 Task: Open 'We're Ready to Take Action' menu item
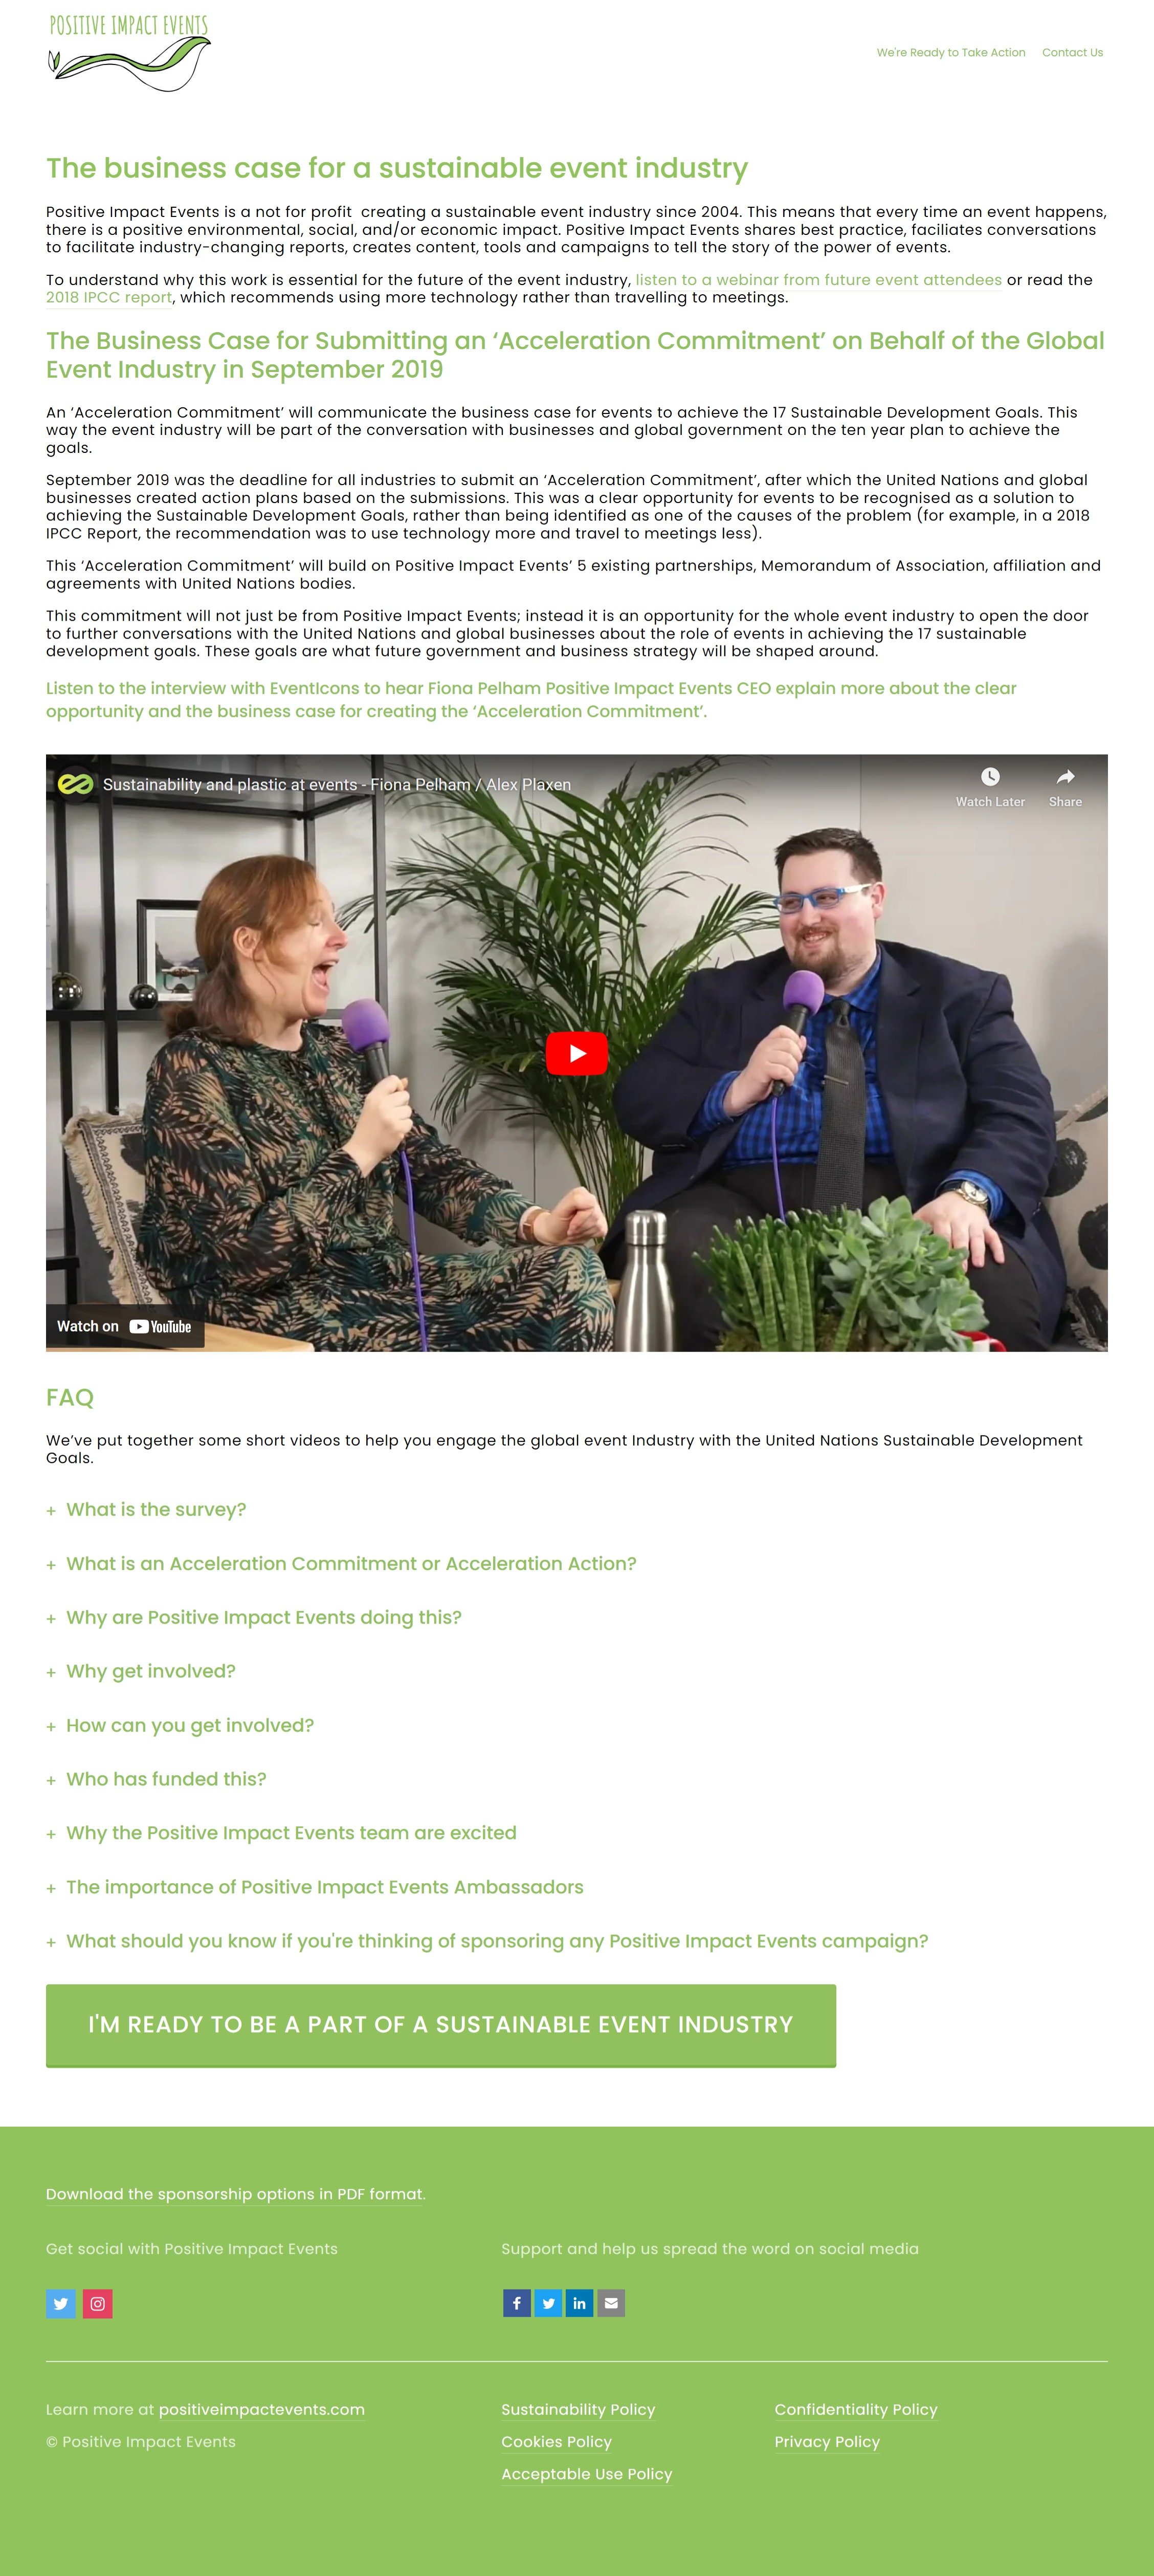[951, 52]
